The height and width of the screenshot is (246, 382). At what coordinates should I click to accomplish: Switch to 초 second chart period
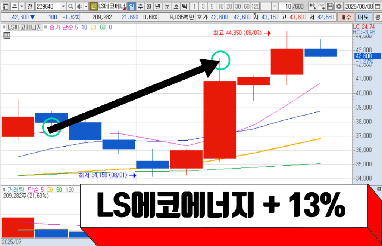click(x=176, y=6)
